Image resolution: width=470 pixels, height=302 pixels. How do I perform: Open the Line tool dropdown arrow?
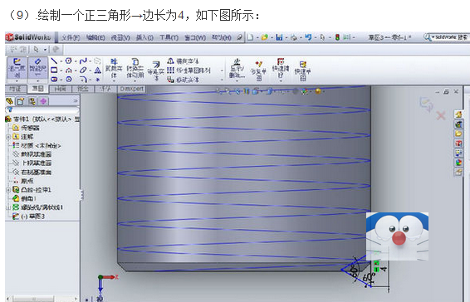61,61
